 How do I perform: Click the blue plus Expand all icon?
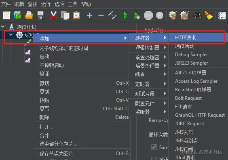pyautogui.click(x=90, y=15)
